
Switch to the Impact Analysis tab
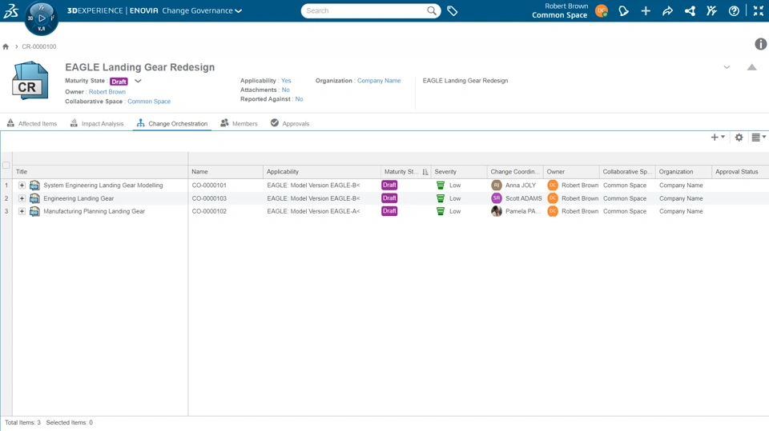97,123
